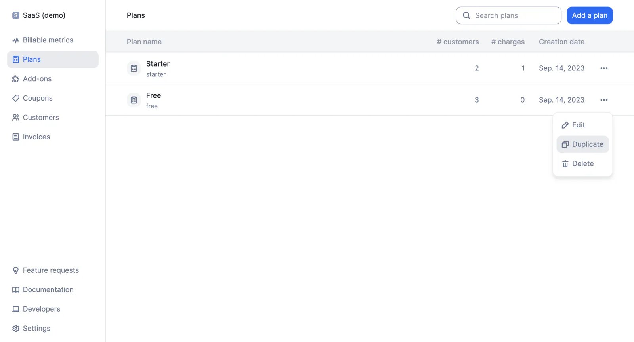Click the Documentation book icon
634x342 pixels.
tap(16, 290)
